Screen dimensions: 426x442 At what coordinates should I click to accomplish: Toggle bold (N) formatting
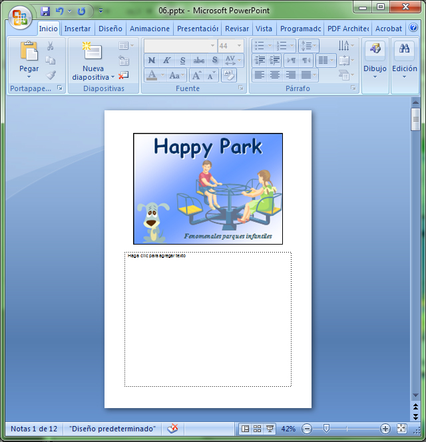[152, 60]
